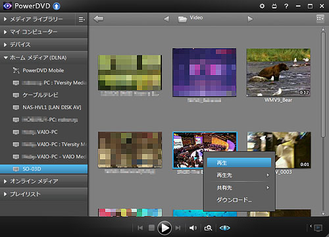This screenshot has width=329, height=237.
Task: Click the scrollbar up arrow
Action: 323,29
